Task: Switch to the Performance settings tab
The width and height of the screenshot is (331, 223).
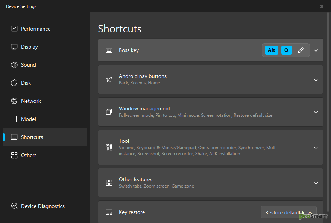Action: (x=36, y=29)
